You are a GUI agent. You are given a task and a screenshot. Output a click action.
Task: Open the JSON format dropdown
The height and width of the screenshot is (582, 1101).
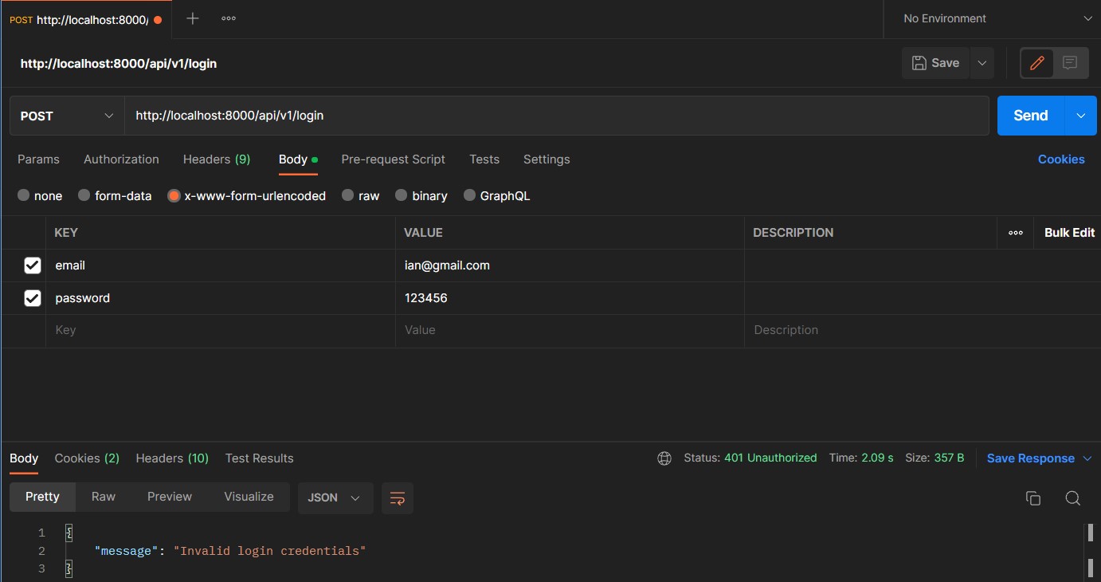pos(334,497)
